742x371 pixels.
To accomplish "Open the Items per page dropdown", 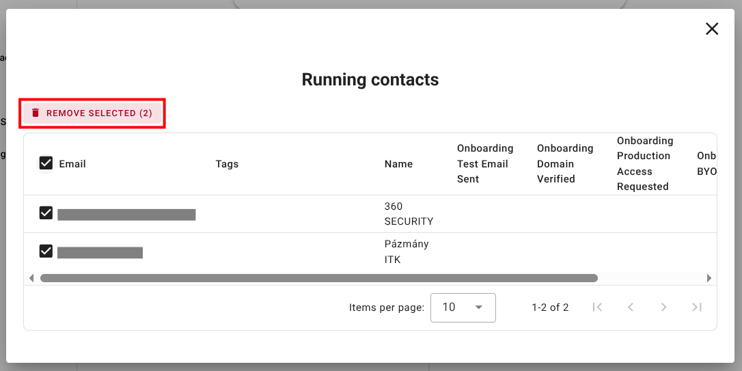I will (x=463, y=307).
